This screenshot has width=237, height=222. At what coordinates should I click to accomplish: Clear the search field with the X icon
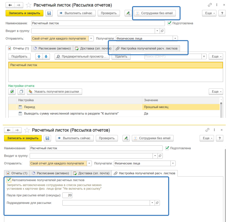[204, 56]
